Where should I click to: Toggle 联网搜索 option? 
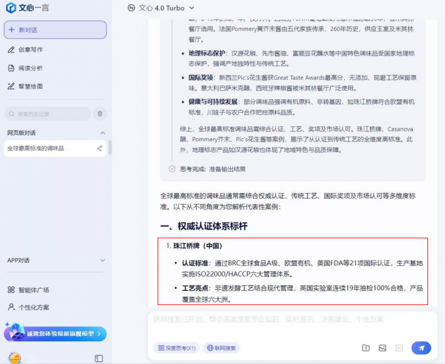click(221, 348)
